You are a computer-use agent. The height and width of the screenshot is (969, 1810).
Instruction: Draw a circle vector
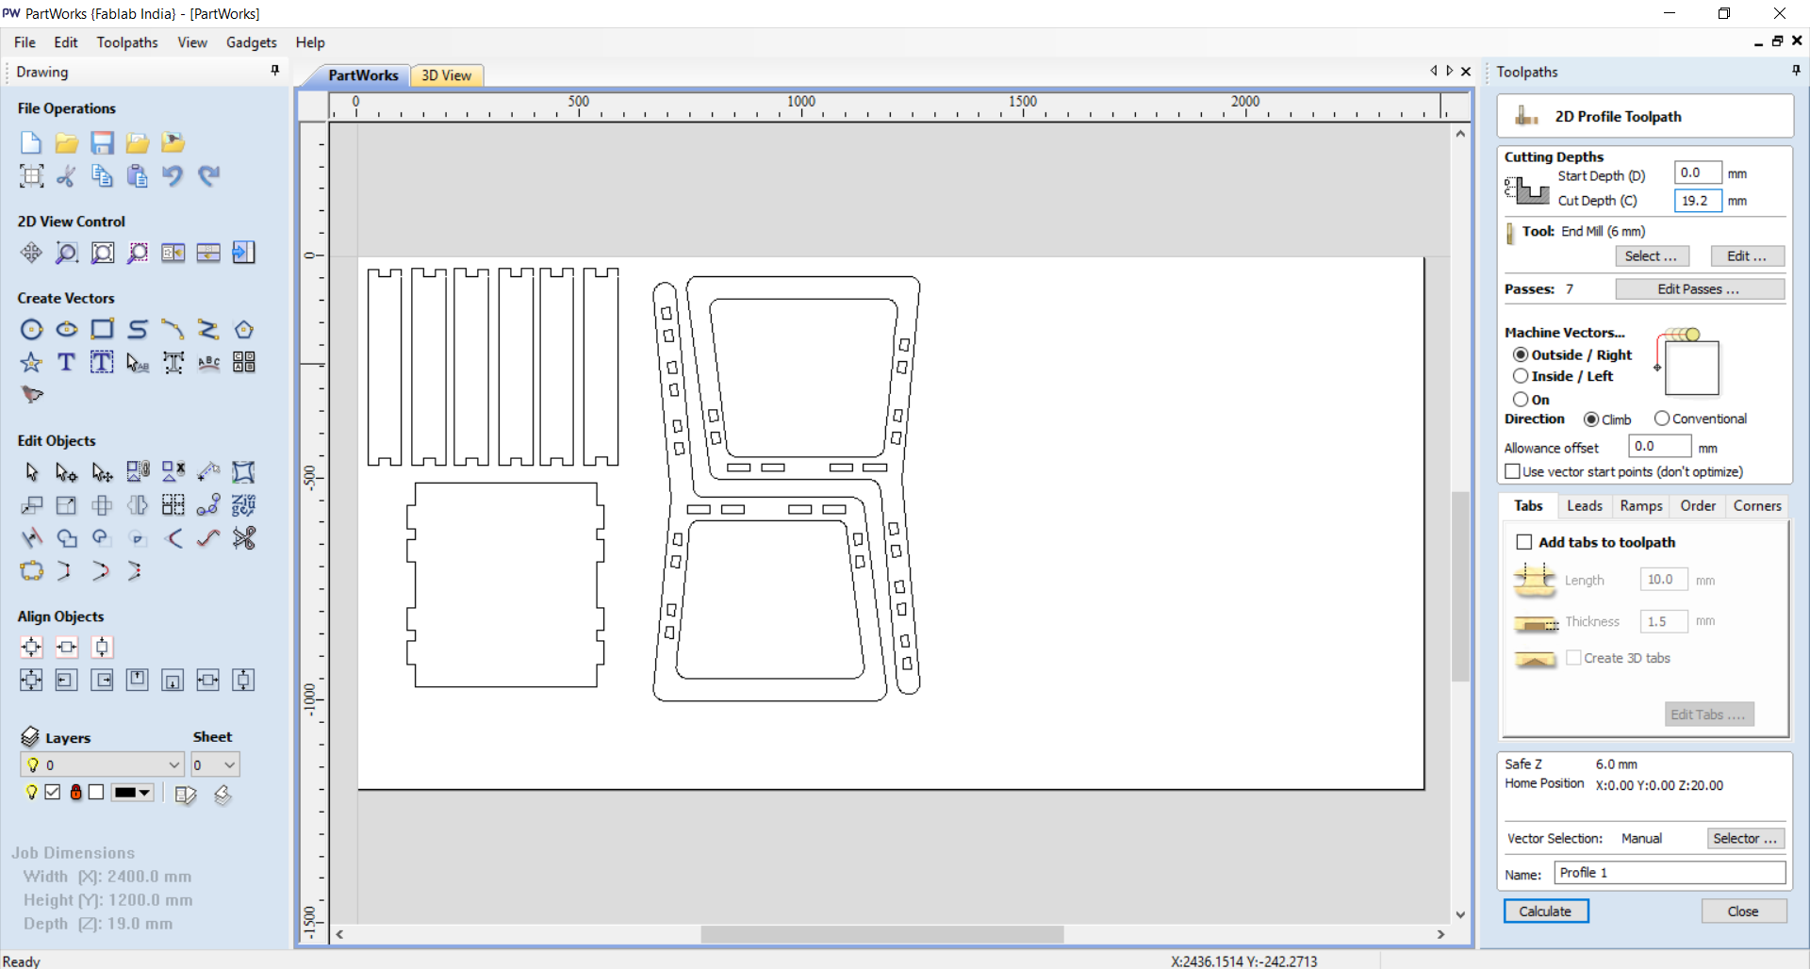coord(31,329)
